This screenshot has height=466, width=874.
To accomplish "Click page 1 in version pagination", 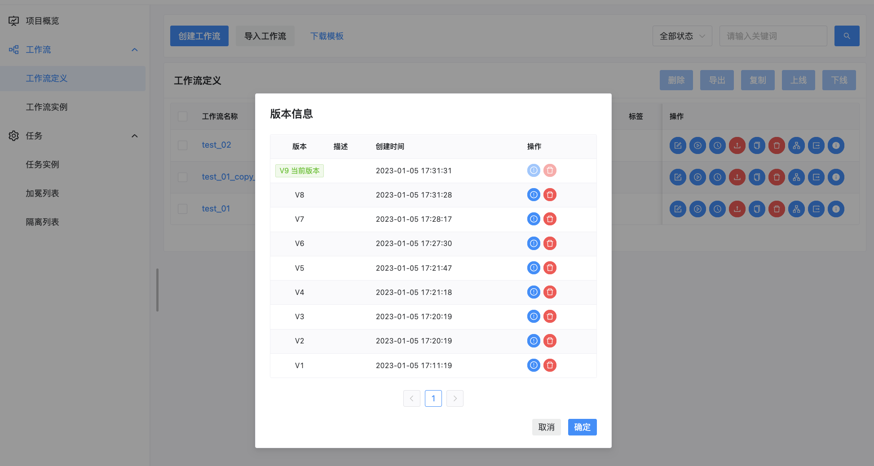I will tap(433, 398).
